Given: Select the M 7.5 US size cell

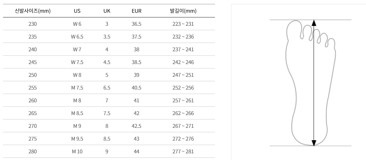Looking at the screenshot, I should tap(77, 88).
